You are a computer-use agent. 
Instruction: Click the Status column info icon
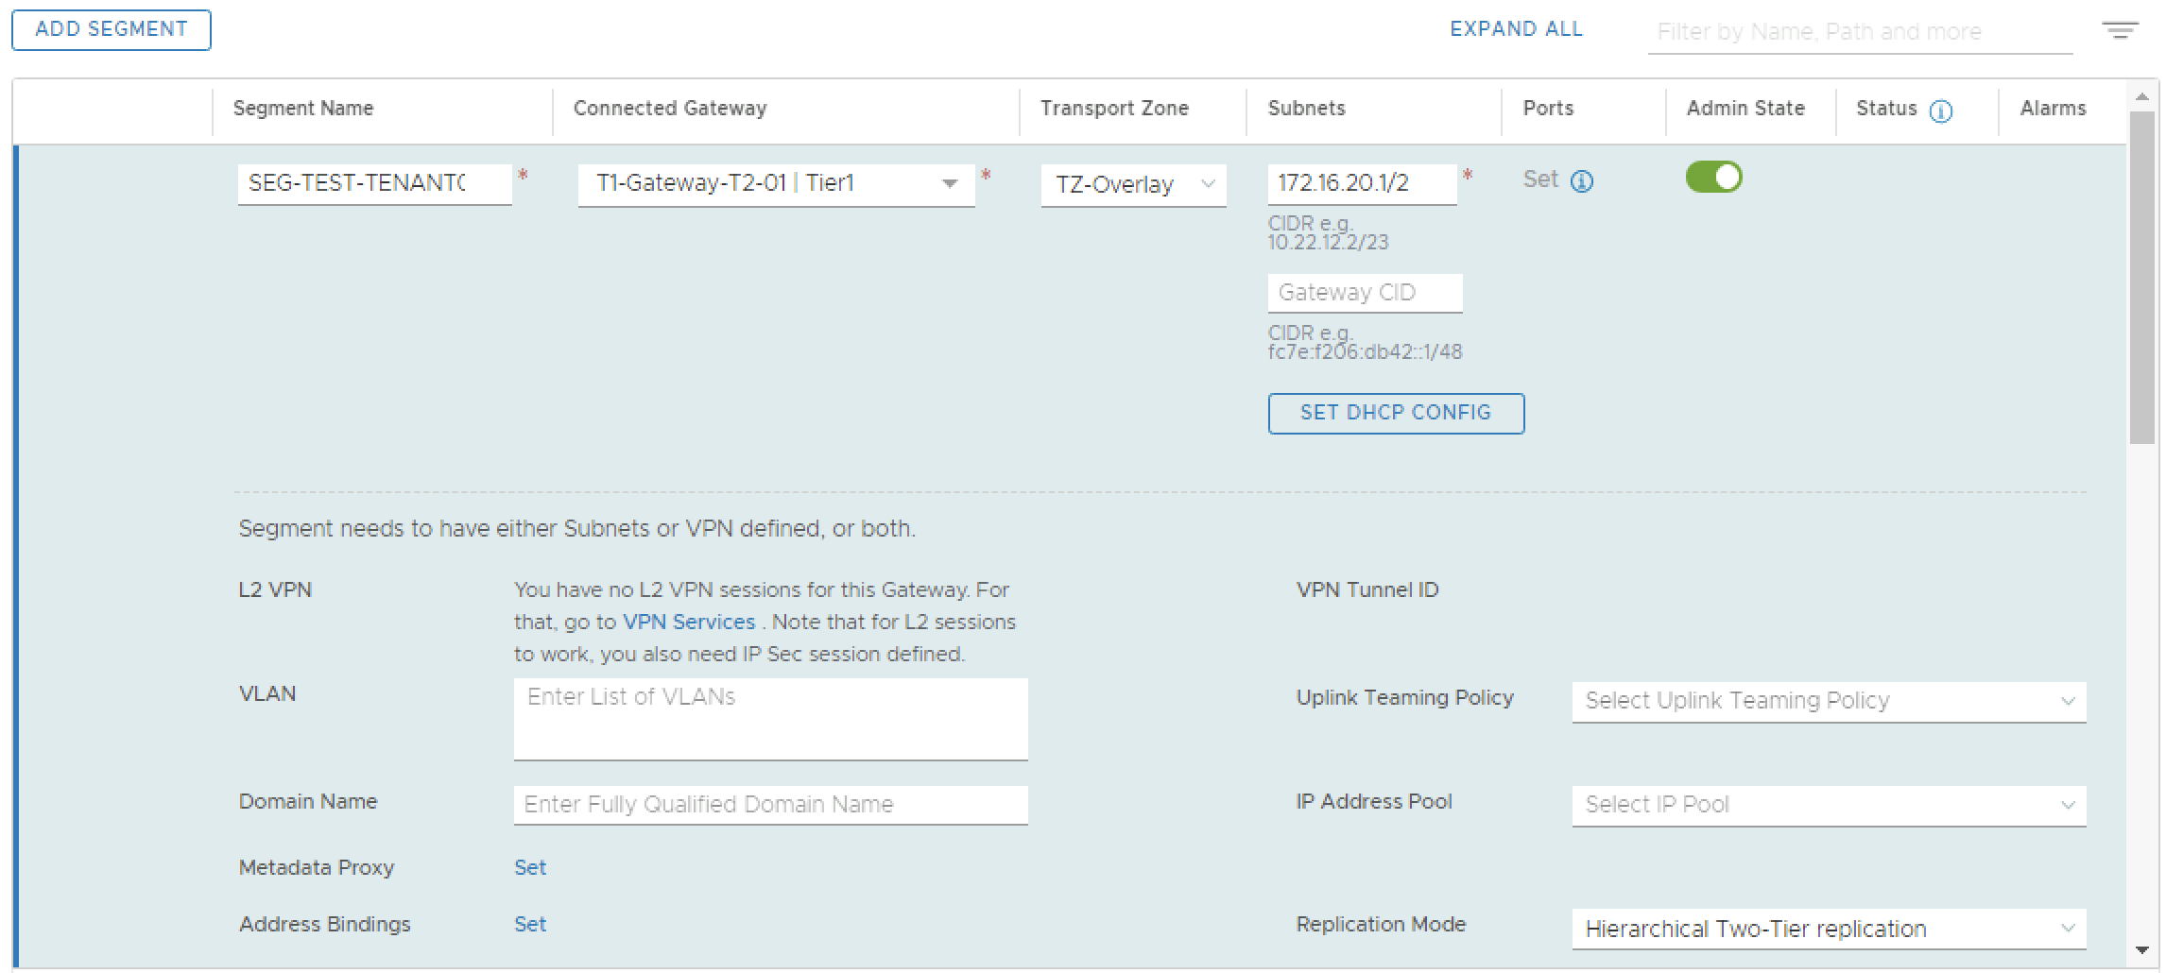tap(1940, 111)
